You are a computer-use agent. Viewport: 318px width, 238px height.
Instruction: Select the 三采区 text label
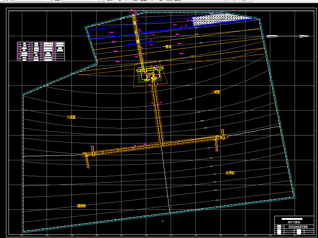[x=71, y=117]
